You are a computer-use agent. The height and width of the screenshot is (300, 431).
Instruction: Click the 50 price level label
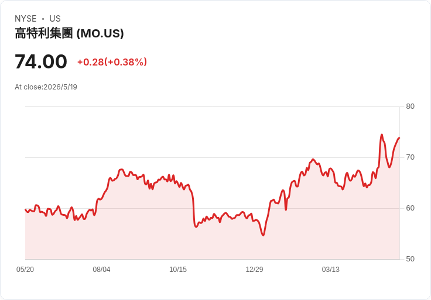(410, 259)
